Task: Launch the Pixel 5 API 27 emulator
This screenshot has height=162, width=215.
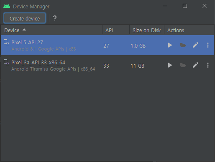Action: [x=170, y=45]
